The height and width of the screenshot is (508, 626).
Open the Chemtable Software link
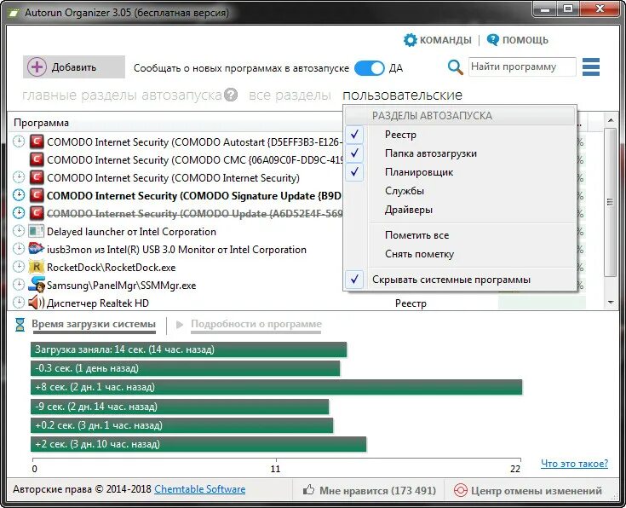click(199, 489)
